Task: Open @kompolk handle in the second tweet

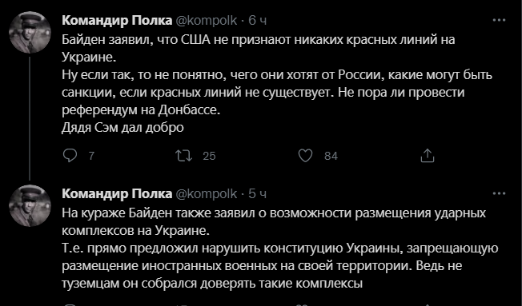Action: click(206, 193)
